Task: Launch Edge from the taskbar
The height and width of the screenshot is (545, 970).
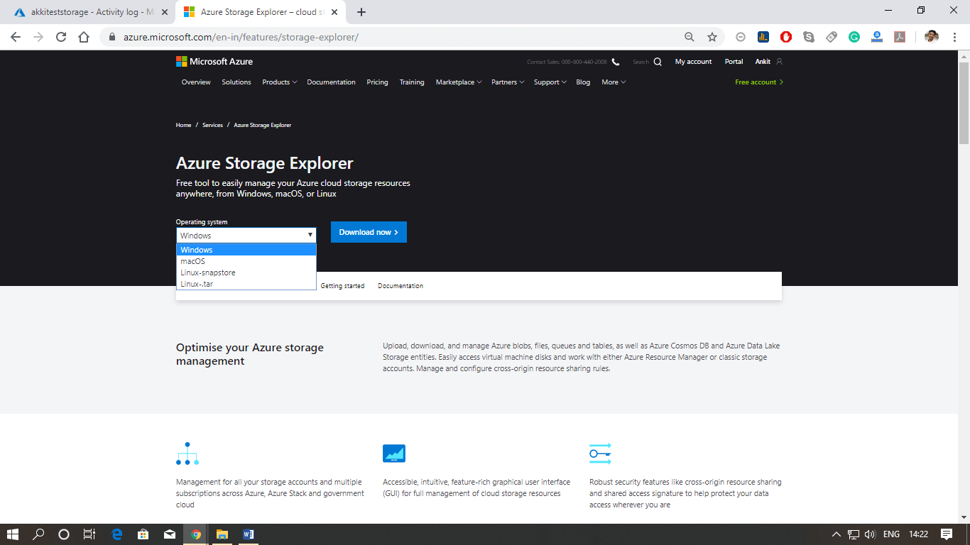Action: (x=117, y=534)
